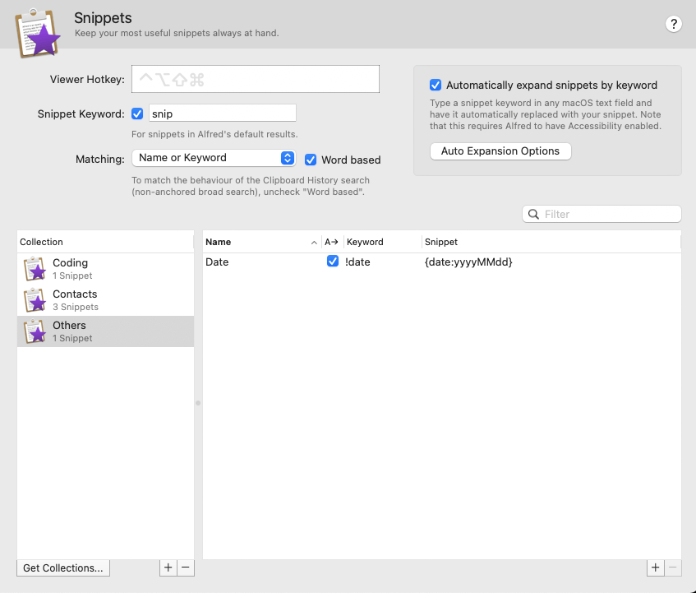The width and height of the screenshot is (696, 593).
Task: Click the Get Collections button
Action: (x=63, y=568)
